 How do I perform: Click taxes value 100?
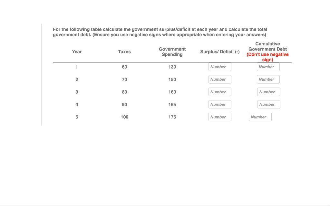point(124,117)
